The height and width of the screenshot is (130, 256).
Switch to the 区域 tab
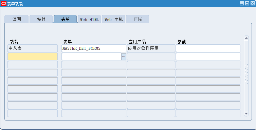tap(138, 19)
